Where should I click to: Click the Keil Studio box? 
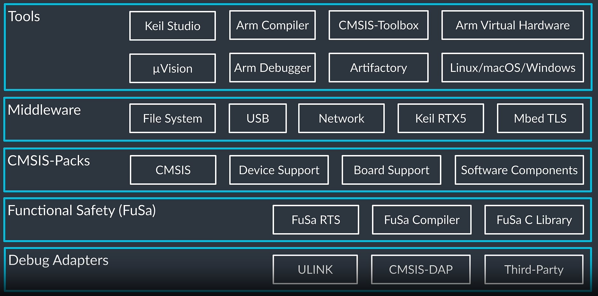pos(172,26)
